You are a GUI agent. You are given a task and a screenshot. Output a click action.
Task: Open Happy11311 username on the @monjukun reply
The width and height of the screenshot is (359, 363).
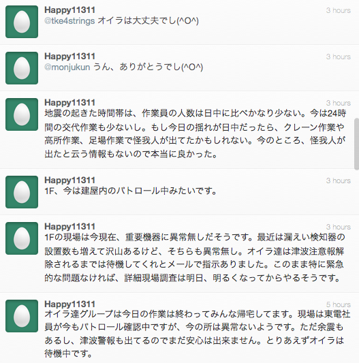pos(69,57)
